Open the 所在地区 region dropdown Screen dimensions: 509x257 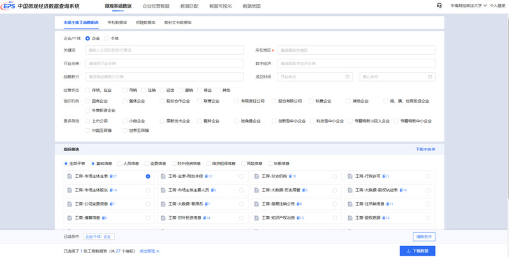356,50
